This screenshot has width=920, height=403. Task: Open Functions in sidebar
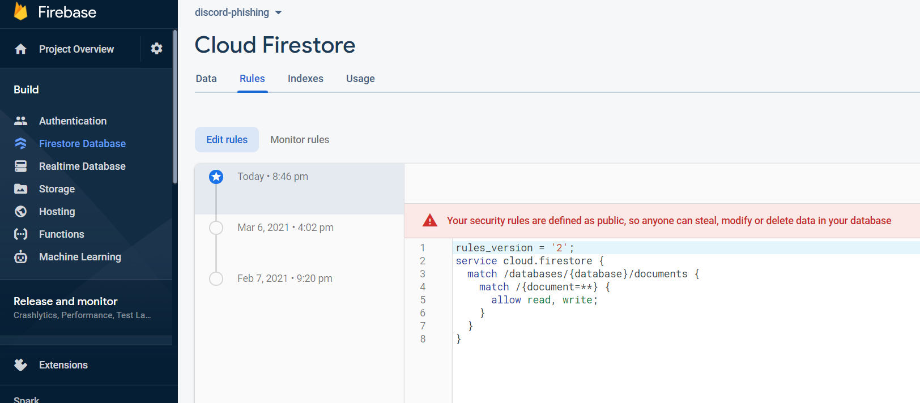tap(61, 234)
